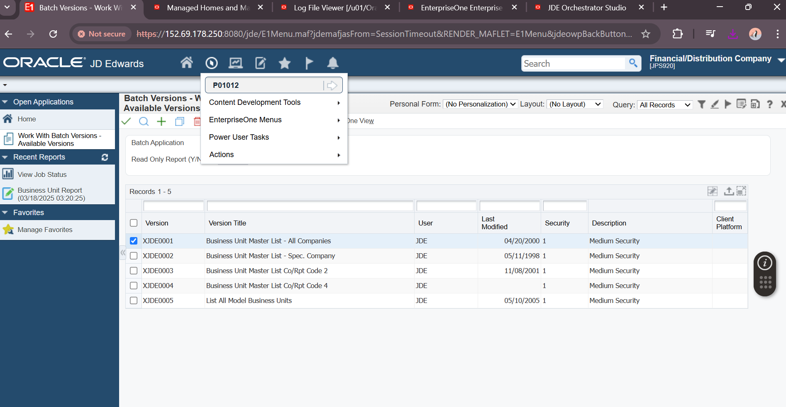Click the help question mark icon
The width and height of the screenshot is (786, 407).
770,104
